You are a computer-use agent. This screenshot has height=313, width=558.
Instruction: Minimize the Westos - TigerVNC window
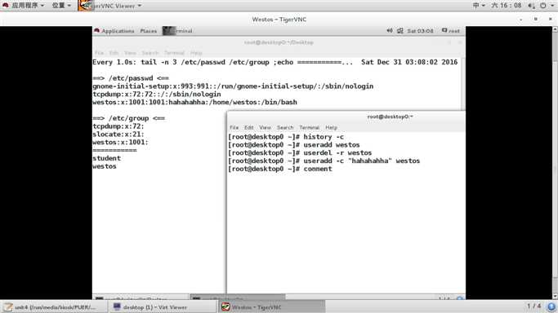(521, 20)
